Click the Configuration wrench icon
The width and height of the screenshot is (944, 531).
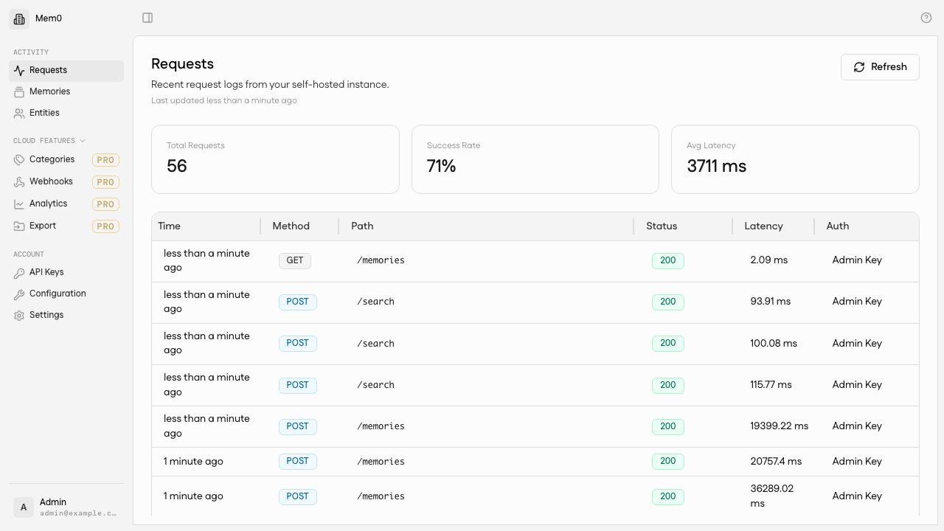coord(19,294)
